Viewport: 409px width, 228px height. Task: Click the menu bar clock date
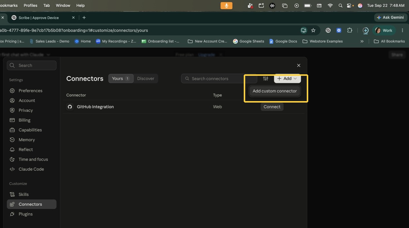click(386, 5)
